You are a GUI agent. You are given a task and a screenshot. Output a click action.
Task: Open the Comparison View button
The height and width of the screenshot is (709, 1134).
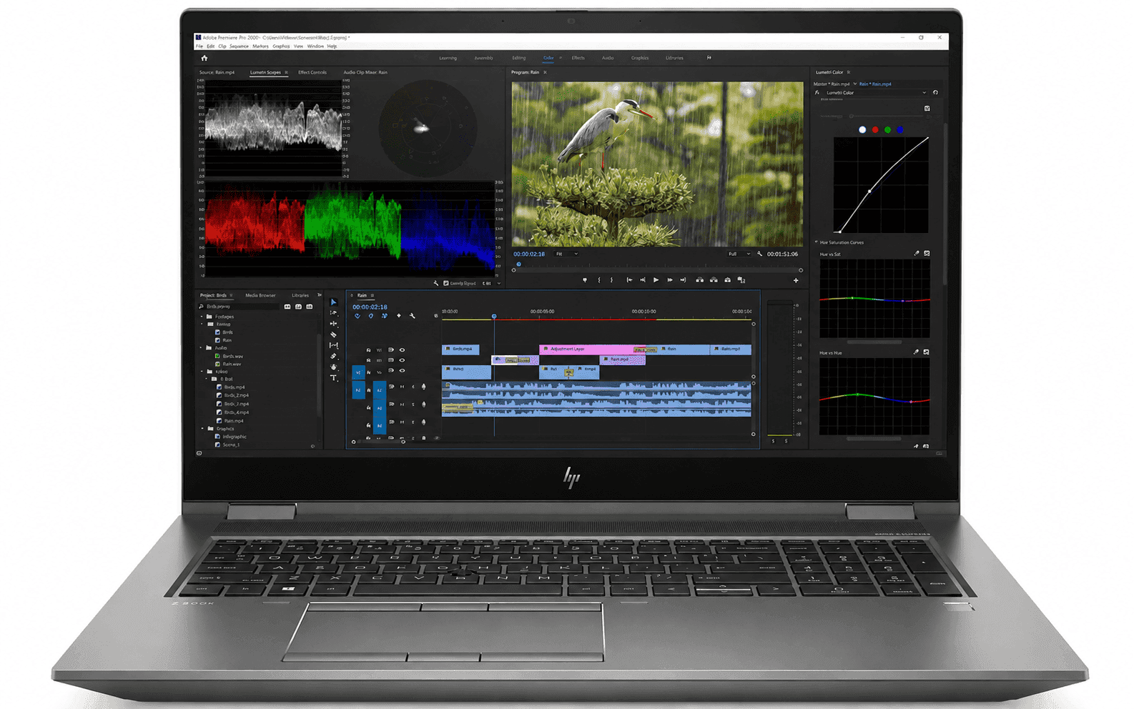741,280
